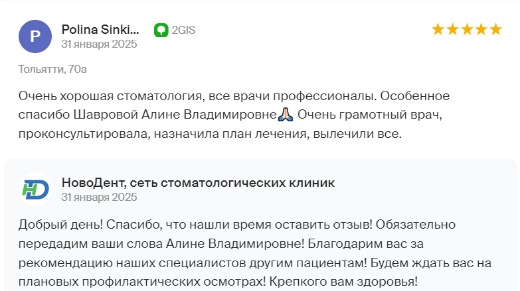Click reply text starting Добрый день! Спасибо
This screenshot has height=291, width=520.
tap(255, 253)
